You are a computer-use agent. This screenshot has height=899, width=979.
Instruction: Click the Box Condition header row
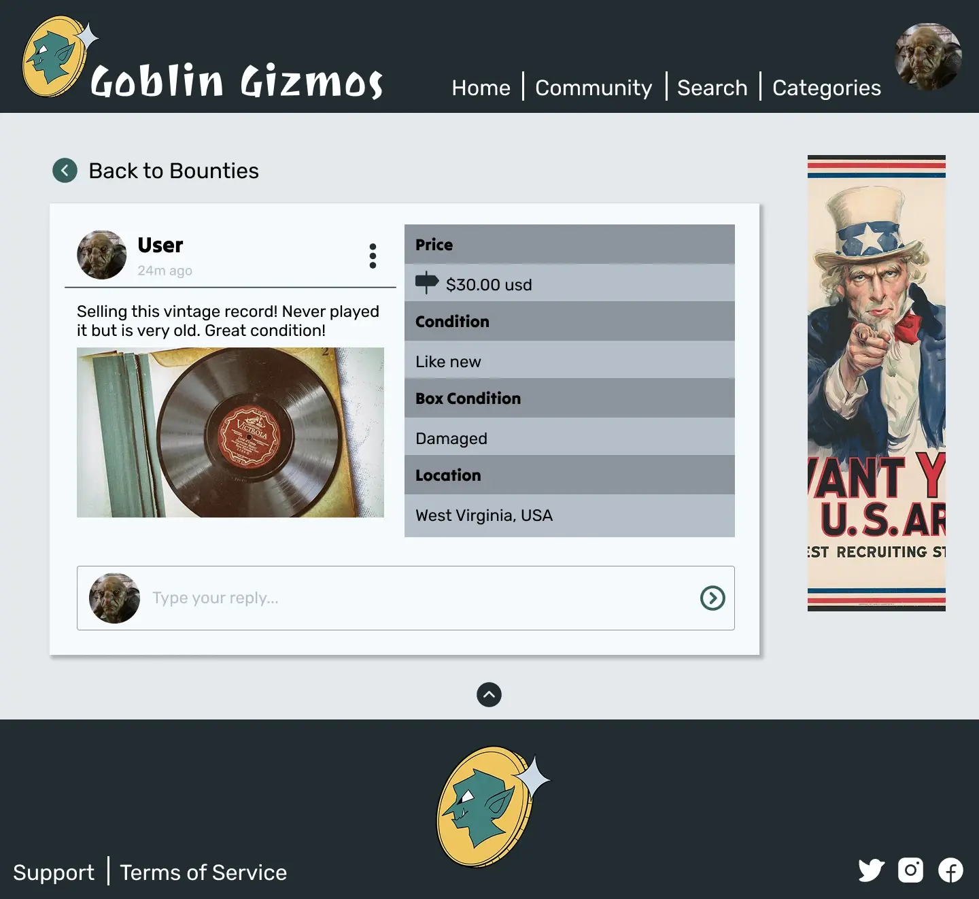(570, 398)
